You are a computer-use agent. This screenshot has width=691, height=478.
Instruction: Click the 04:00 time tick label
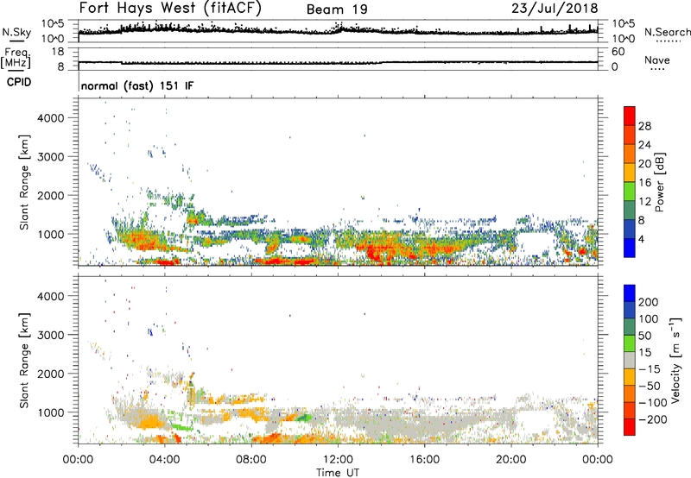(x=165, y=460)
